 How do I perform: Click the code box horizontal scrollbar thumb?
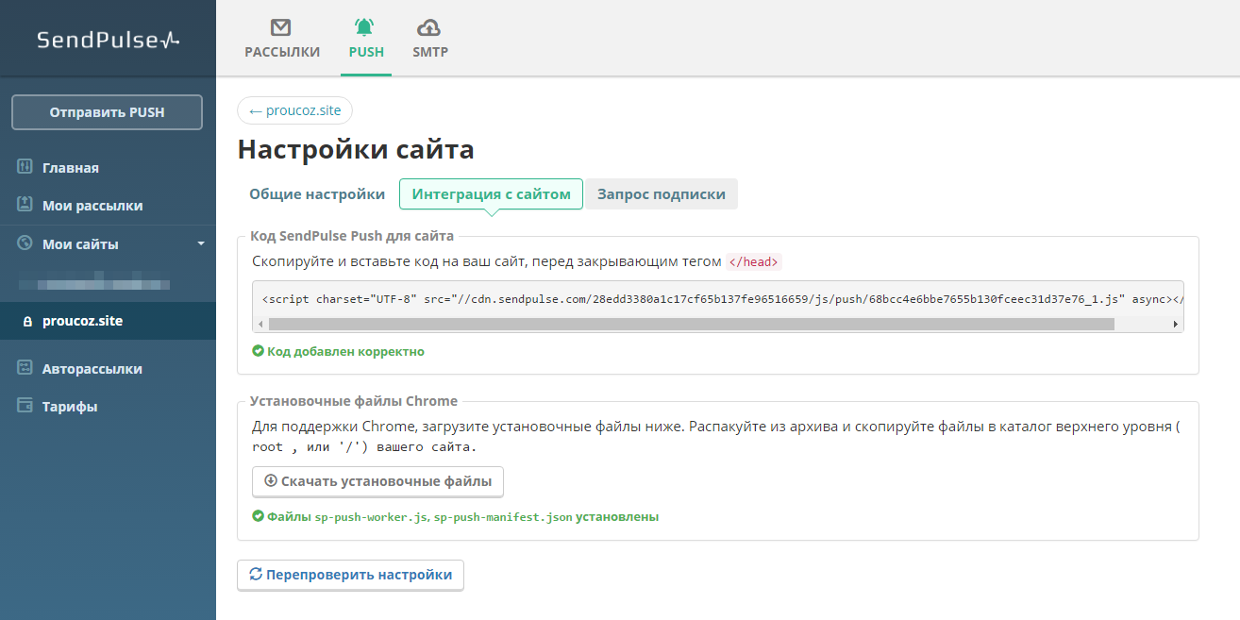tap(691, 324)
